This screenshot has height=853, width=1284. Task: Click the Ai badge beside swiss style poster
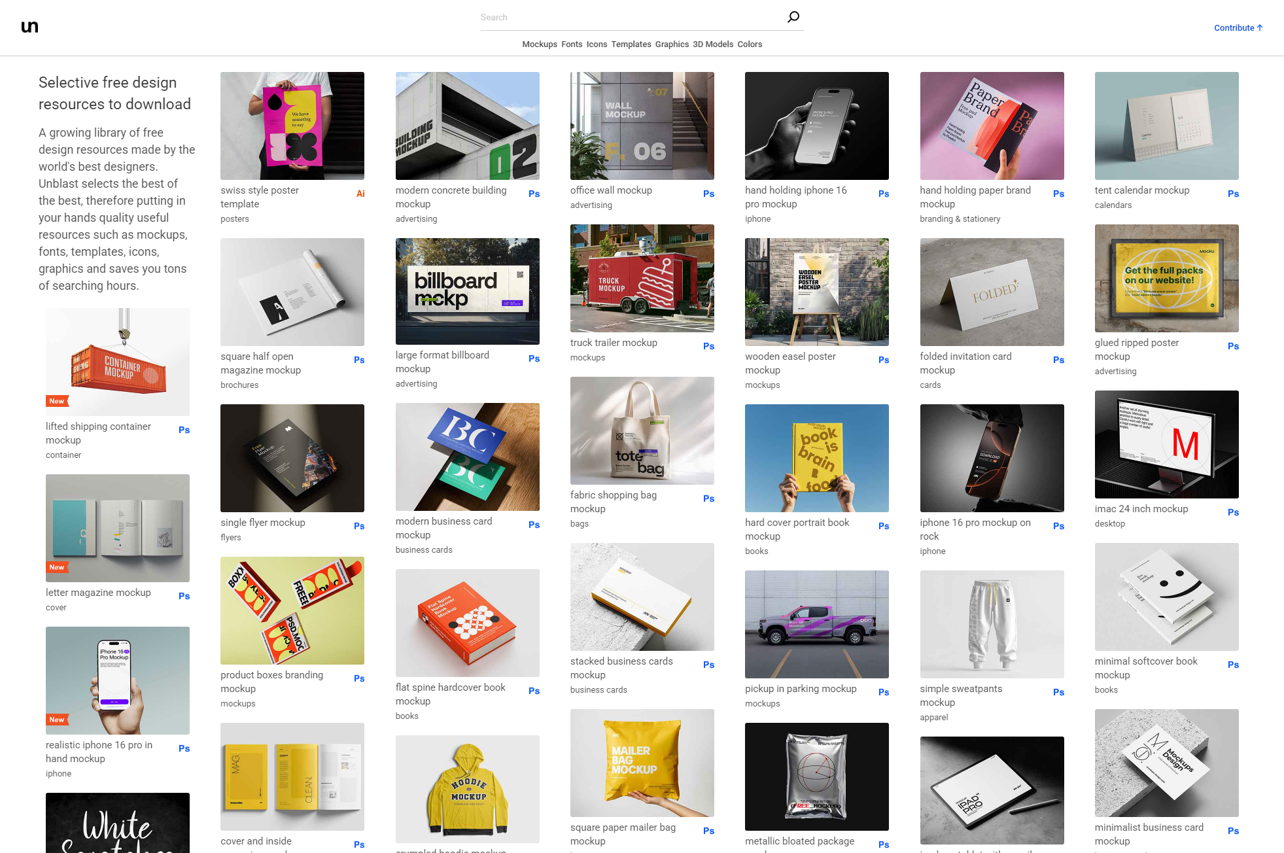tap(360, 194)
